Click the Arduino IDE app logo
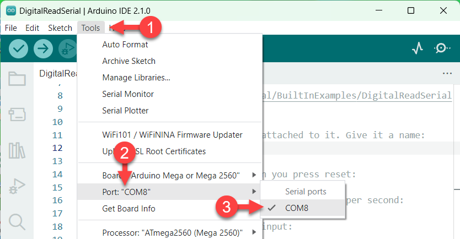 11,11
